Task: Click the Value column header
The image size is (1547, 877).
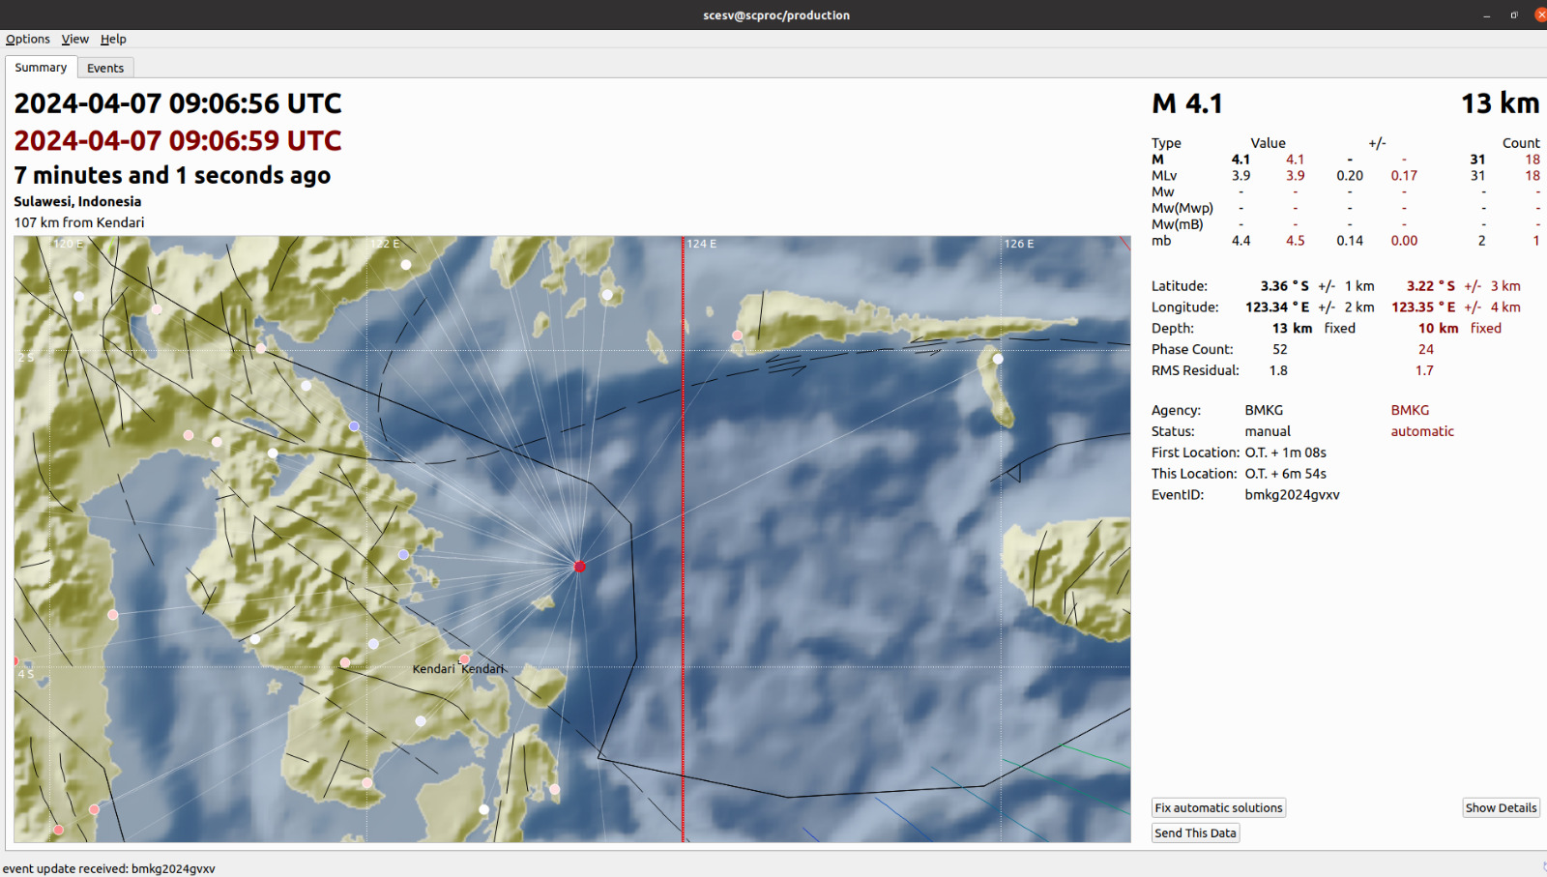Action: [1268, 143]
